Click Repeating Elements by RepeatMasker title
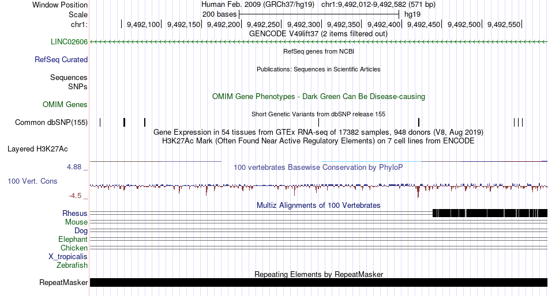 (x=318, y=274)
